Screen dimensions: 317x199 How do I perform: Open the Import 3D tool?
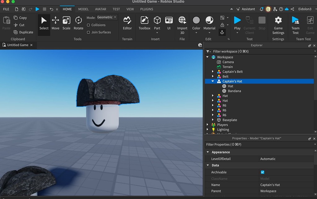(x=182, y=23)
